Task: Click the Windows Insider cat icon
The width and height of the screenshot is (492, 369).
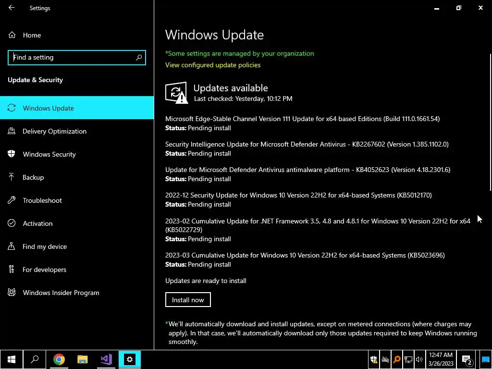Action: pos(12,293)
